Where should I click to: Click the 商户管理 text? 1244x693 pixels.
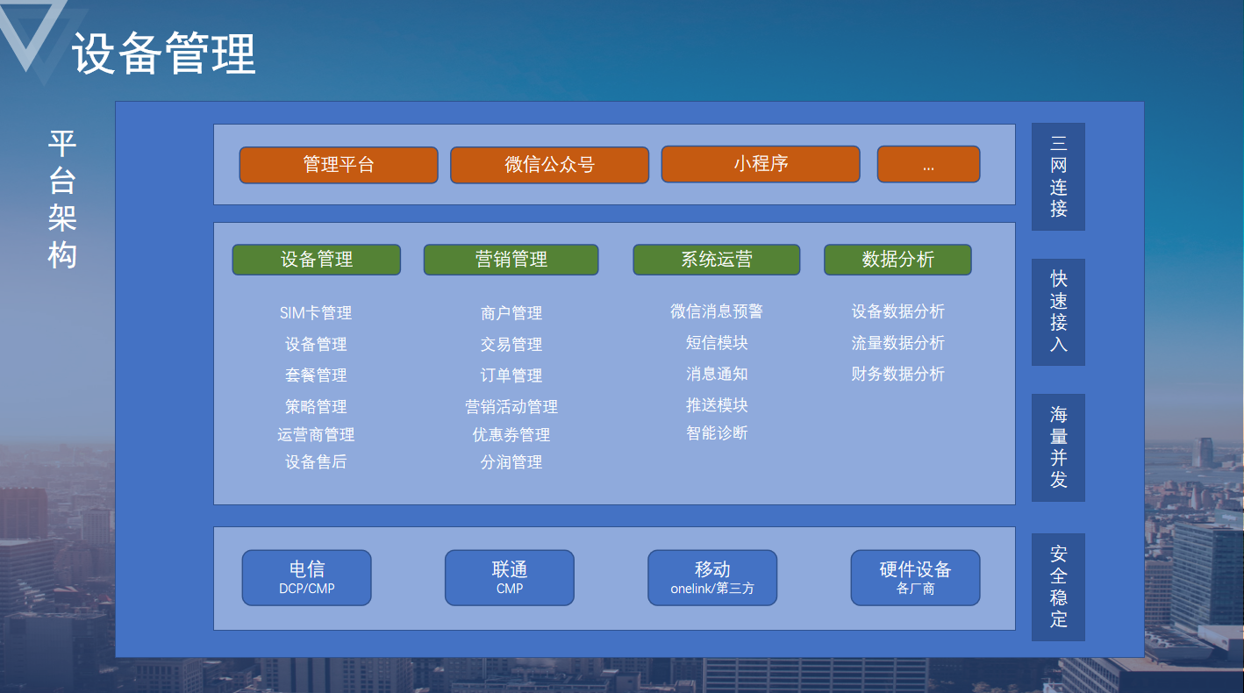point(511,313)
